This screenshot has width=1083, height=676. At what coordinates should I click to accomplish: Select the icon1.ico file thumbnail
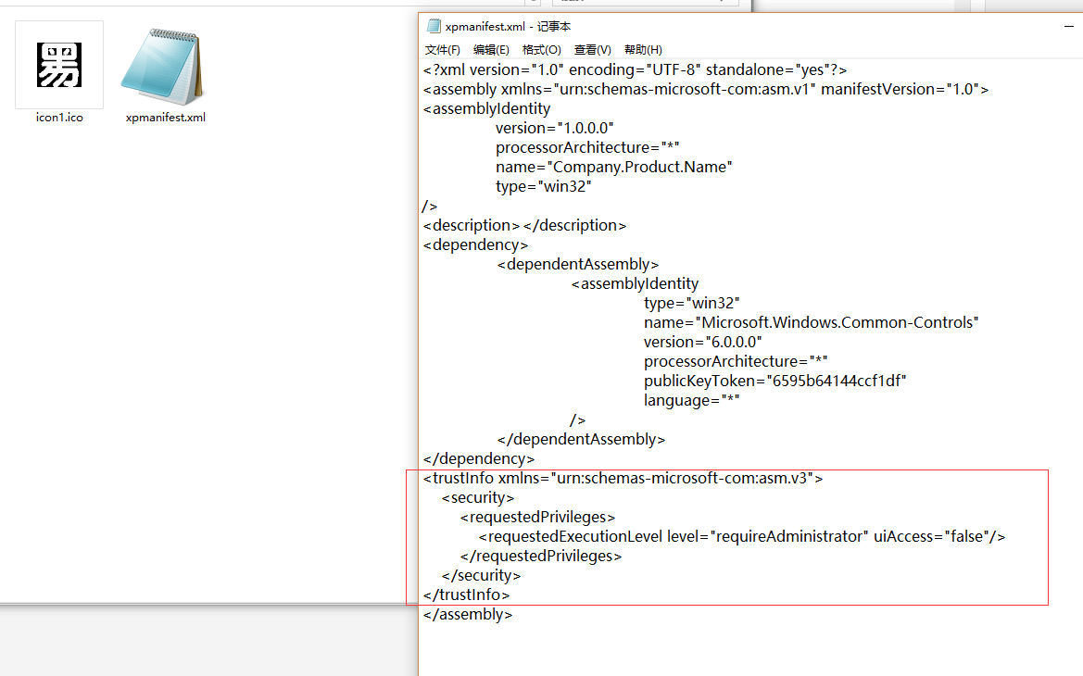tap(59, 65)
